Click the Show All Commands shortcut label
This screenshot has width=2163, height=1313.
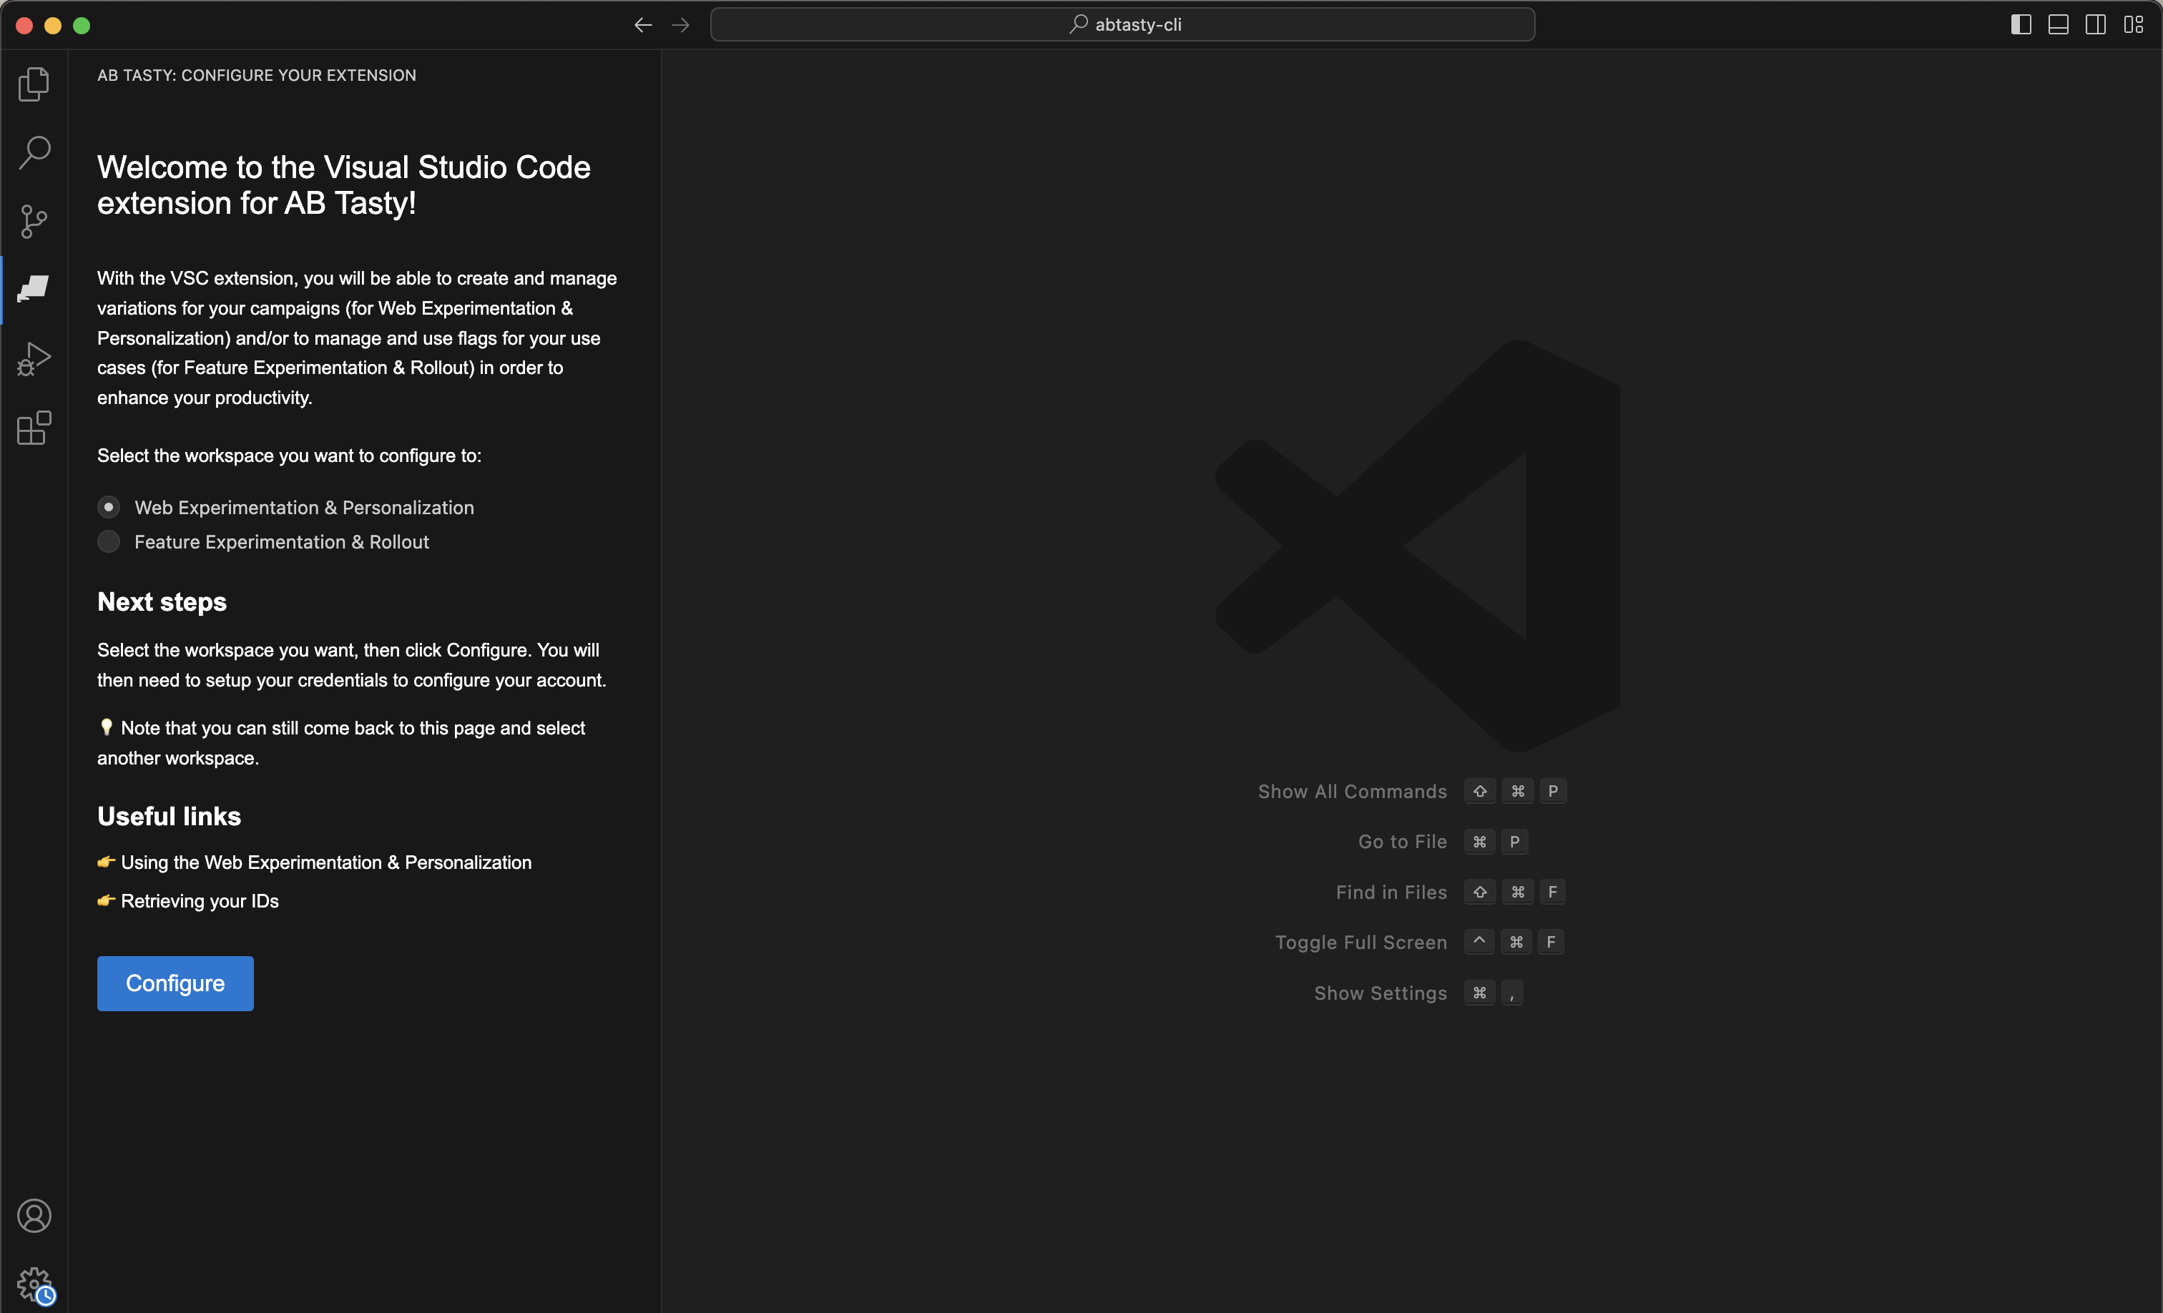[x=1353, y=792]
